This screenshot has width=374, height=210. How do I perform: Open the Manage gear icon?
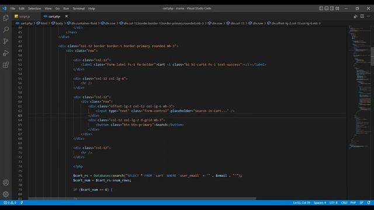click(6, 194)
